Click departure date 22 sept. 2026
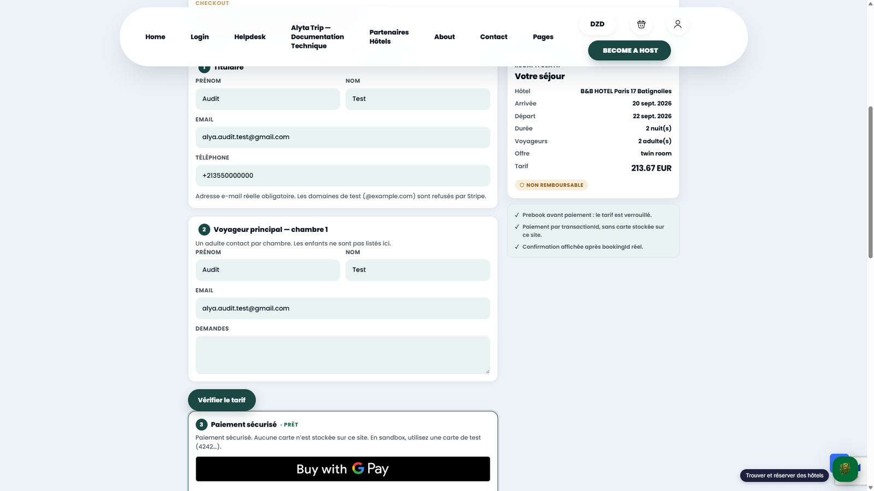The image size is (874, 491). [x=652, y=116]
